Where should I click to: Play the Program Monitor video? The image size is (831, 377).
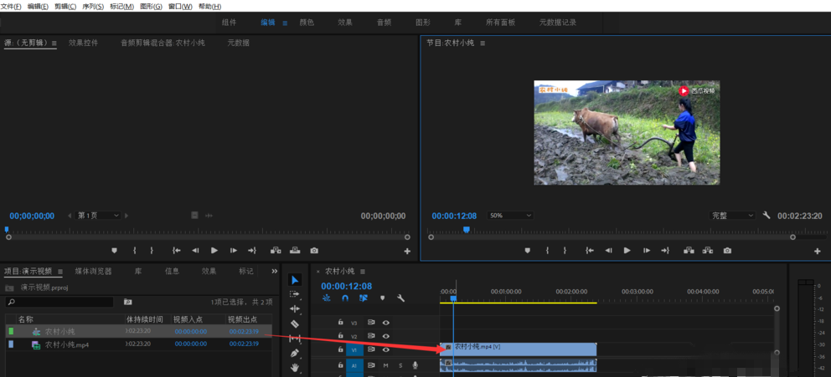[x=627, y=251]
